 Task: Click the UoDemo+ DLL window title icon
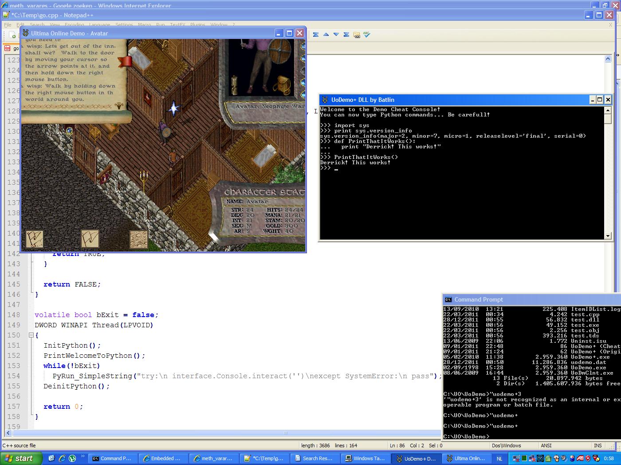click(325, 100)
